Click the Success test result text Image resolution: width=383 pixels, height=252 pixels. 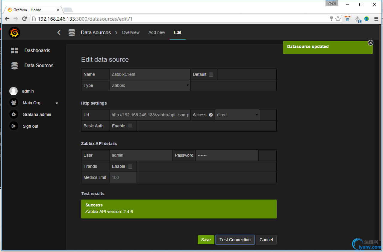pyautogui.click(x=94, y=205)
